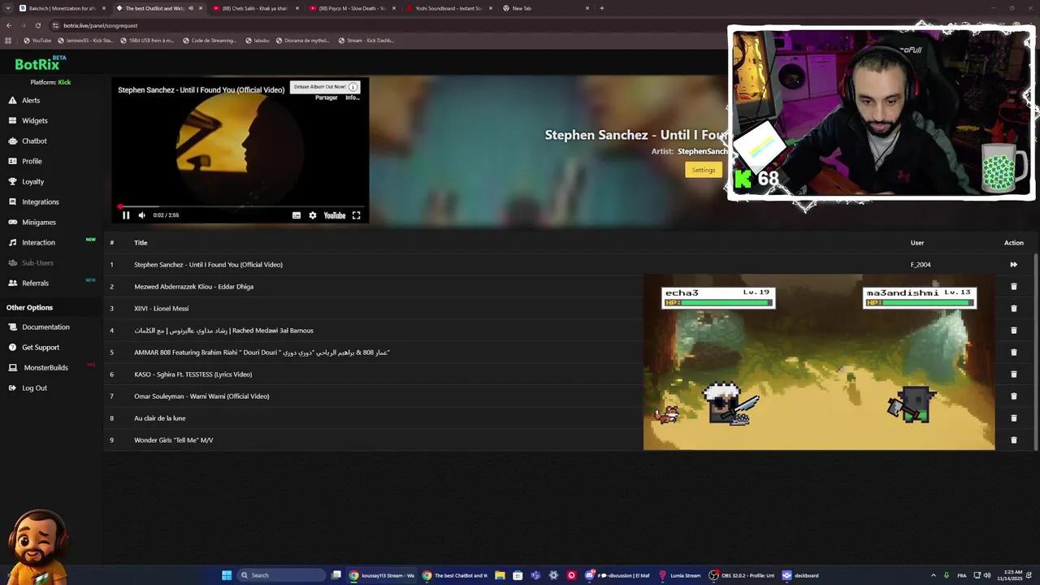Toggle subtitles in the video player
The height and width of the screenshot is (585, 1040).
tap(297, 215)
